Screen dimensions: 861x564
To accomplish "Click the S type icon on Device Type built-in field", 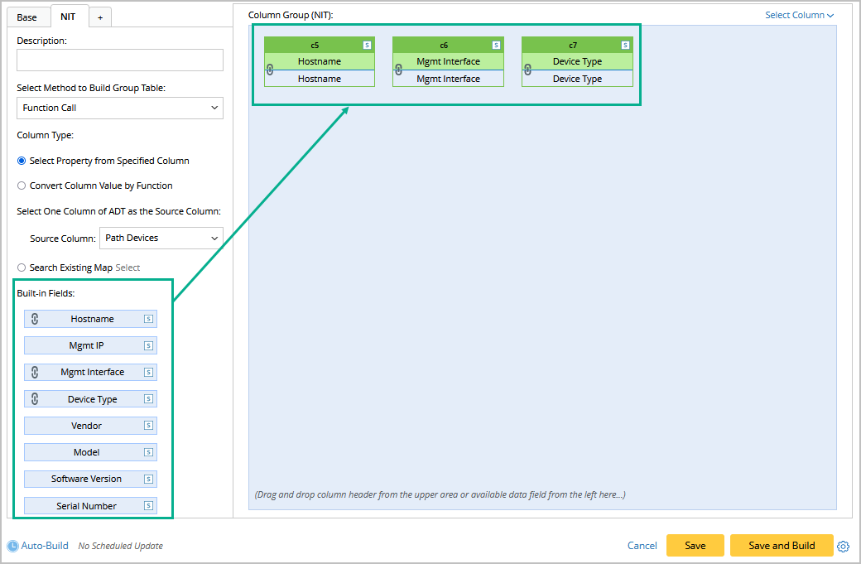I will (148, 399).
